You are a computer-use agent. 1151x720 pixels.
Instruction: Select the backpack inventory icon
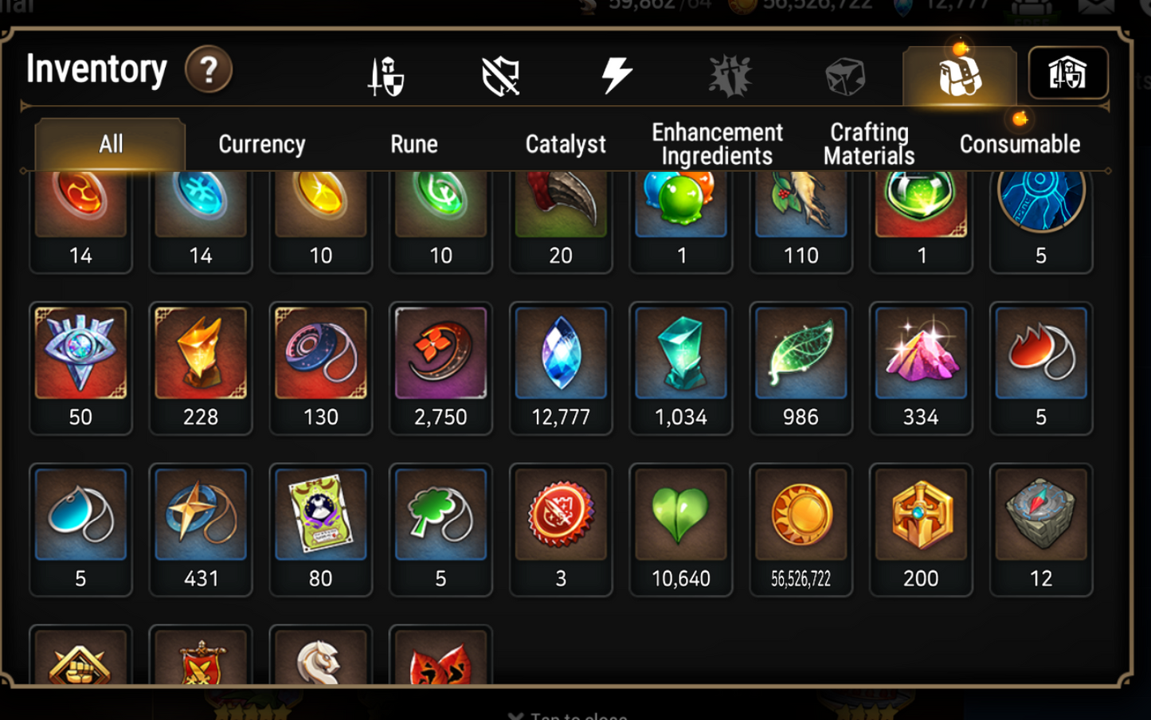coord(959,76)
